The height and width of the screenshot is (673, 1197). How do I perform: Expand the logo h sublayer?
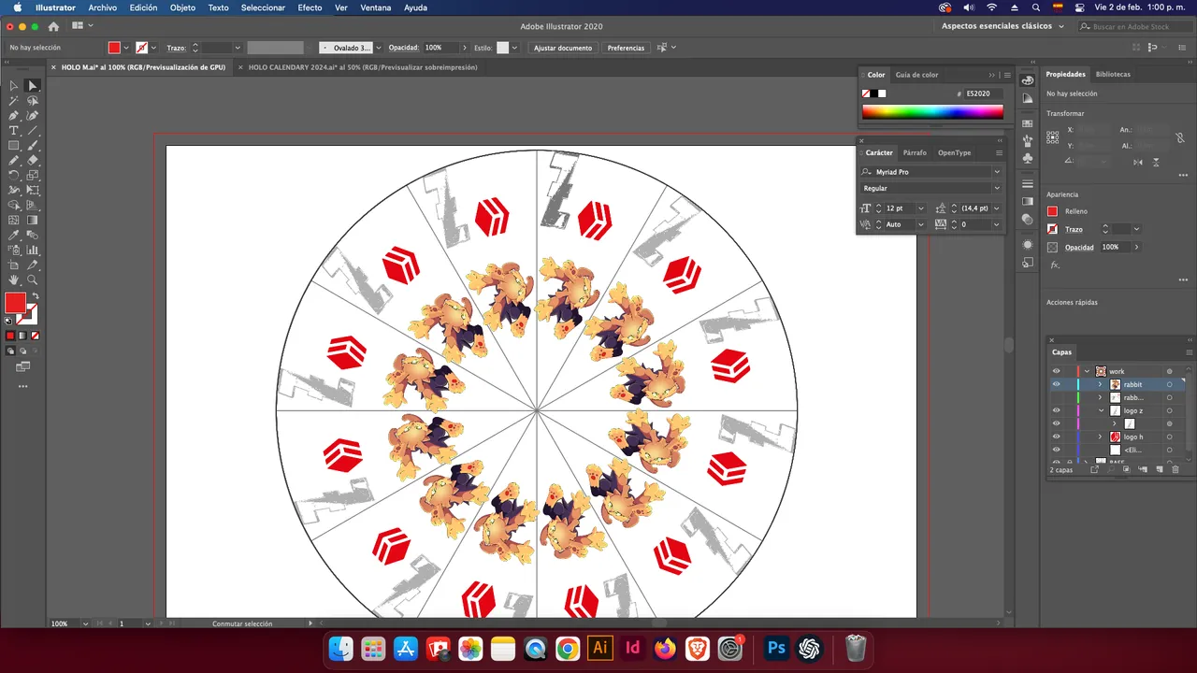(1100, 437)
